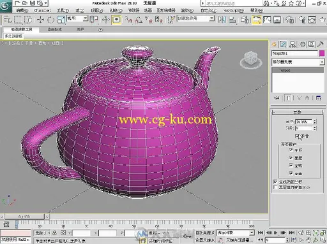The width and height of the screenshot is (327, 244).
Task: Collapse the Parameters rollout header
Action: pos(298,112)
